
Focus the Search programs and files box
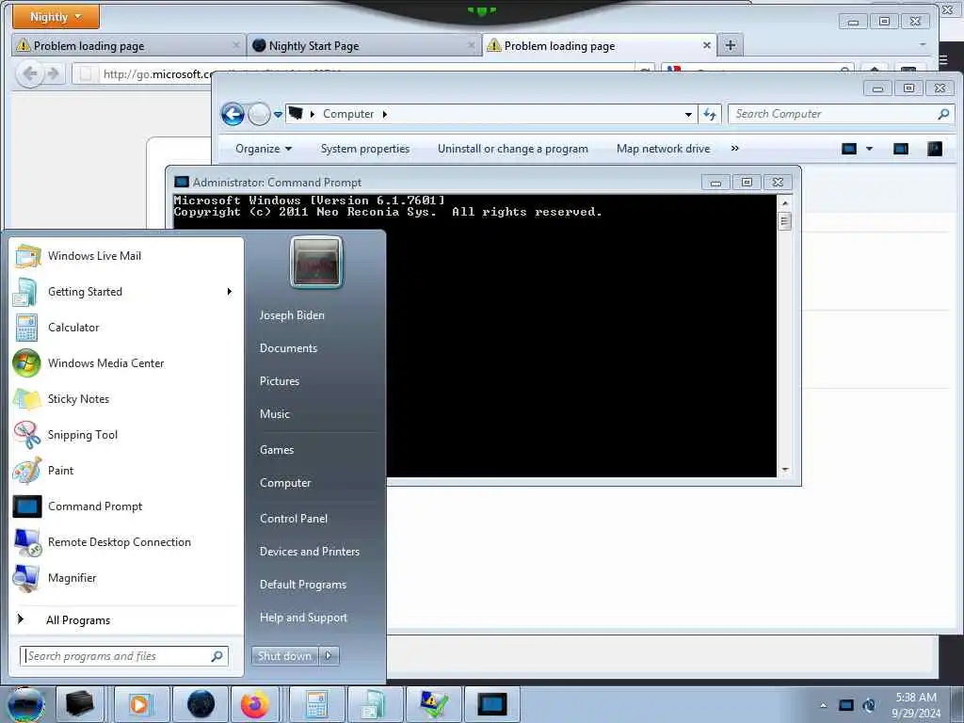click(x=124, y=656)
